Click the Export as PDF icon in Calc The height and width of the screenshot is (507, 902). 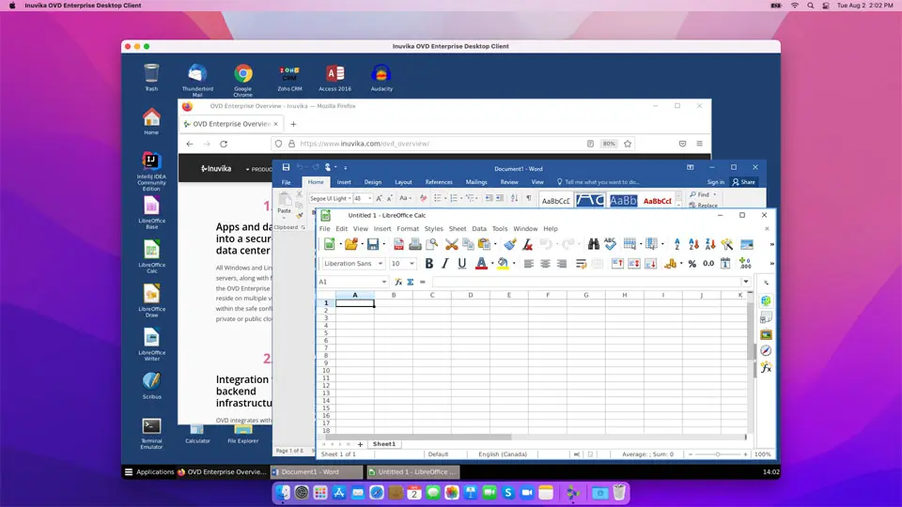tap(398, 244)
